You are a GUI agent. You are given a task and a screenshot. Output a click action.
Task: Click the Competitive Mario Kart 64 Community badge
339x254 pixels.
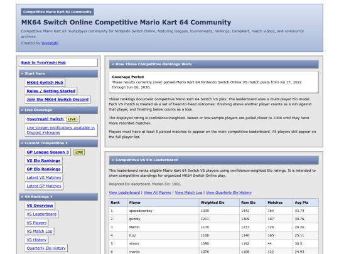click(58, 12)
